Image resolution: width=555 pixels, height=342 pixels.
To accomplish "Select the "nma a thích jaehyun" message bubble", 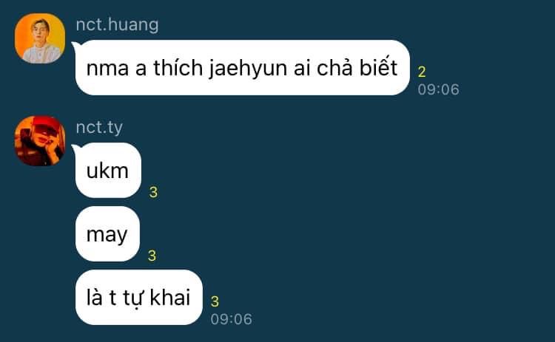I will pos(243,67).
